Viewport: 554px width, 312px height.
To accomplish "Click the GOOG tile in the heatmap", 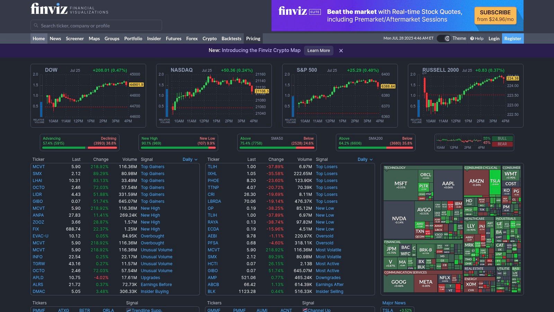I will pyautogui.click(x=399, y=283).
